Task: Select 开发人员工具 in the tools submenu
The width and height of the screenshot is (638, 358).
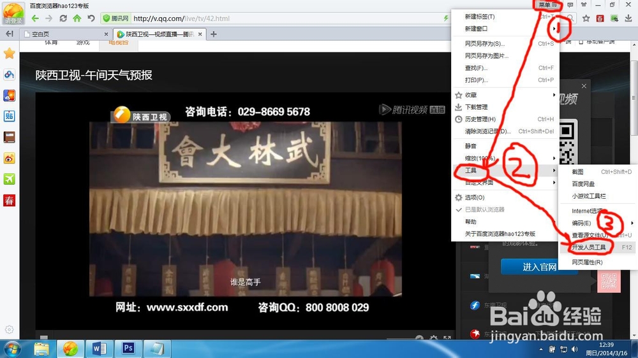Action: [598, 247]
